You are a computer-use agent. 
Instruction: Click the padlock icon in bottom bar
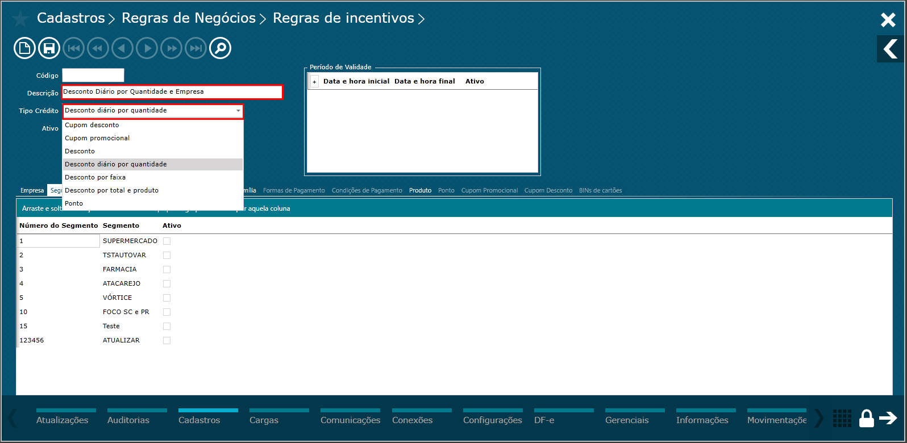[x=866, y=418]
